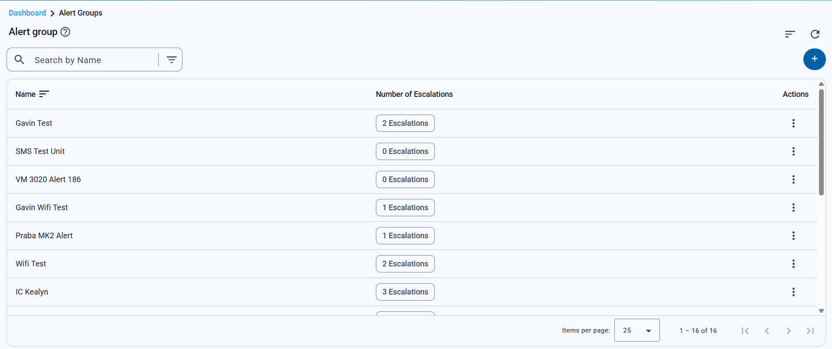Screen dimensions: 832x349
Task: Jump to the first page of results
Action: coord(745,331)
